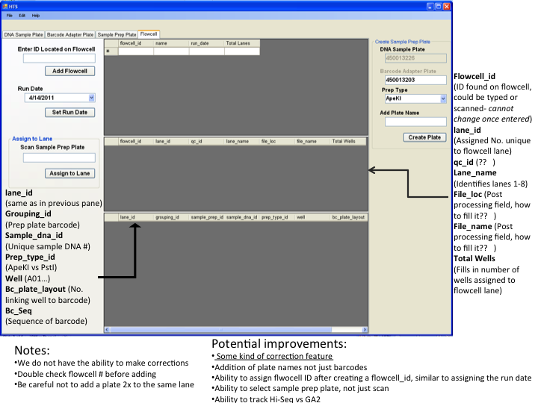
Task: Click the HTS application icon in title bar
Action: pos(5,6)
